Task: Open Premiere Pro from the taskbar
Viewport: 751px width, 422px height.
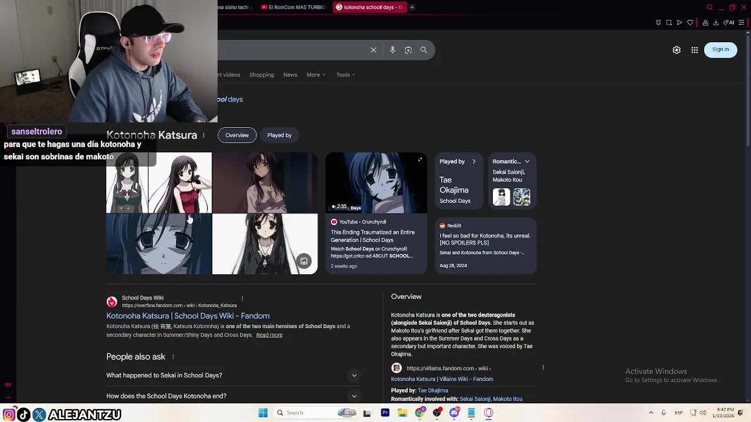Action: (x=385, y=413)
